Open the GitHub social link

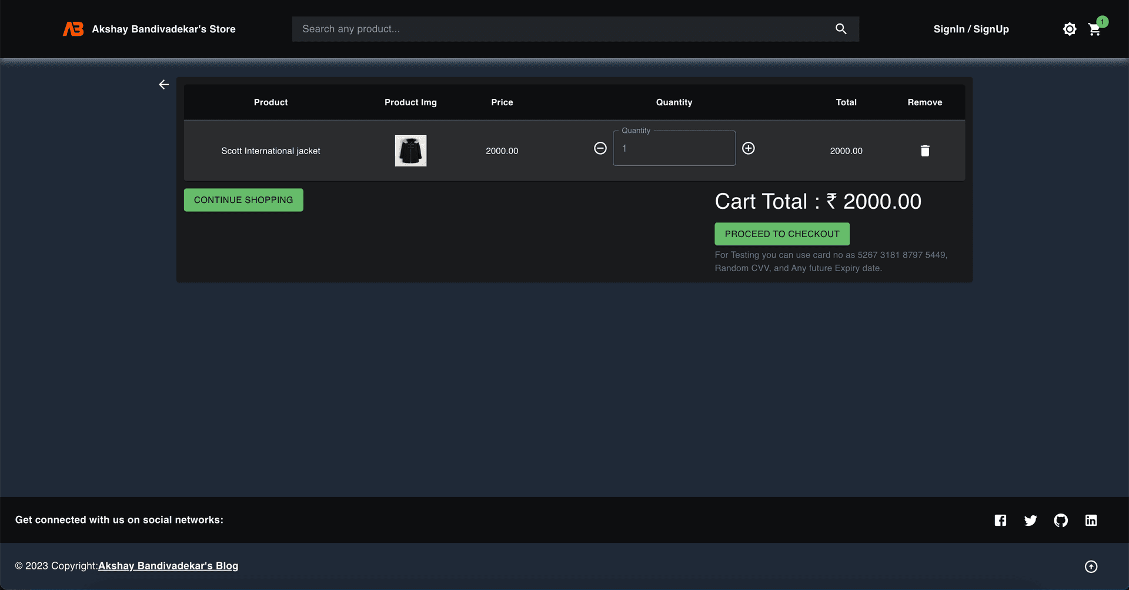tap(1061, 520)
